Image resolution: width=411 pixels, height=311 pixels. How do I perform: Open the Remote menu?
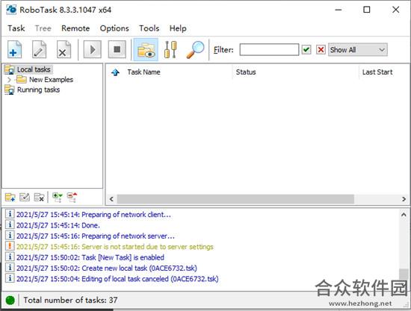point(75,28)
